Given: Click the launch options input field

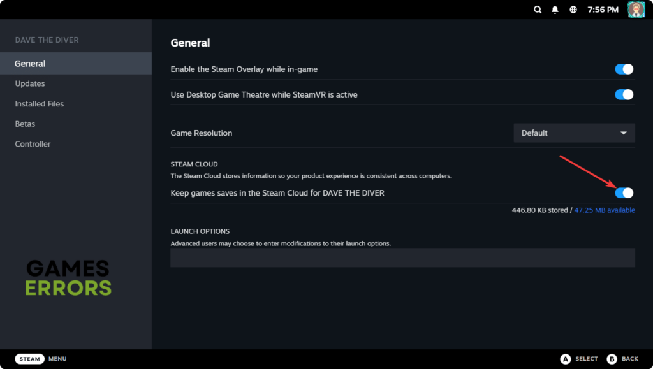Looking at the screenshot, I should pyautogui.click(x=402, y=257).
